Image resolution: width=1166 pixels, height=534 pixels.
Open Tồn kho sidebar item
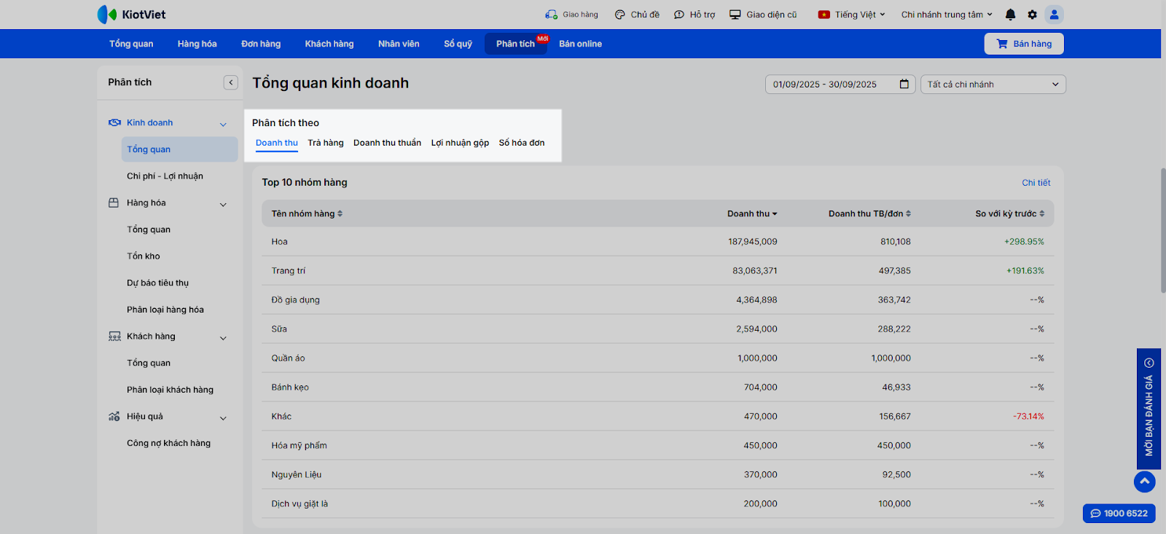(144, 256)
